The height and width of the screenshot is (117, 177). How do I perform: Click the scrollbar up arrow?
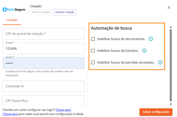click(171, 27)
